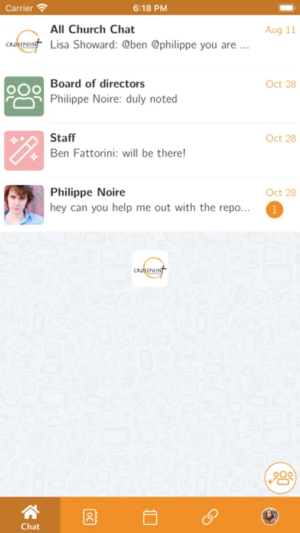Select the Crosspoint logo chat avatar
Screen dimensions: 300x533
tap(24, 42)
